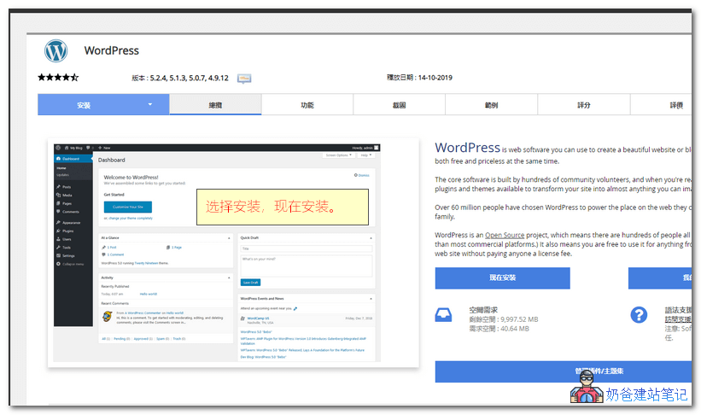
Task: Switch to the 評價 tab
Action: [661, 105]
